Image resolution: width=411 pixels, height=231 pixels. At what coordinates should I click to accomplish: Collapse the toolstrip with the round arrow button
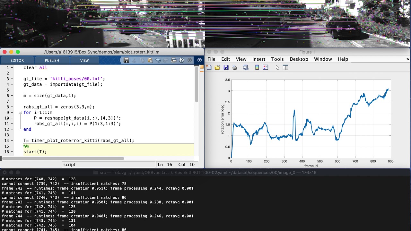[199, 60]
